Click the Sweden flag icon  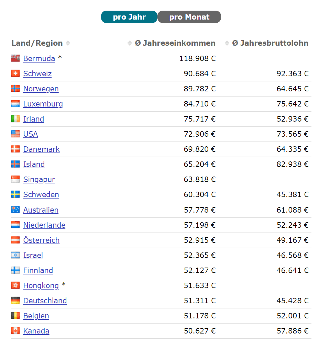[15, 194]
